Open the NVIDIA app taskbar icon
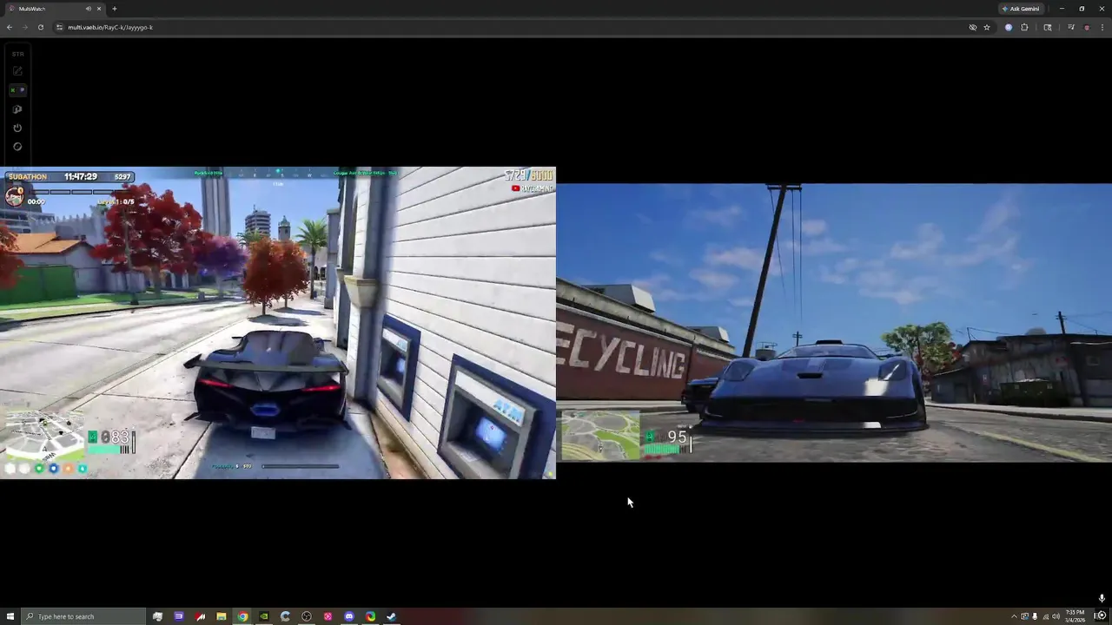The image size is (1112, 625). click(264, 616)
